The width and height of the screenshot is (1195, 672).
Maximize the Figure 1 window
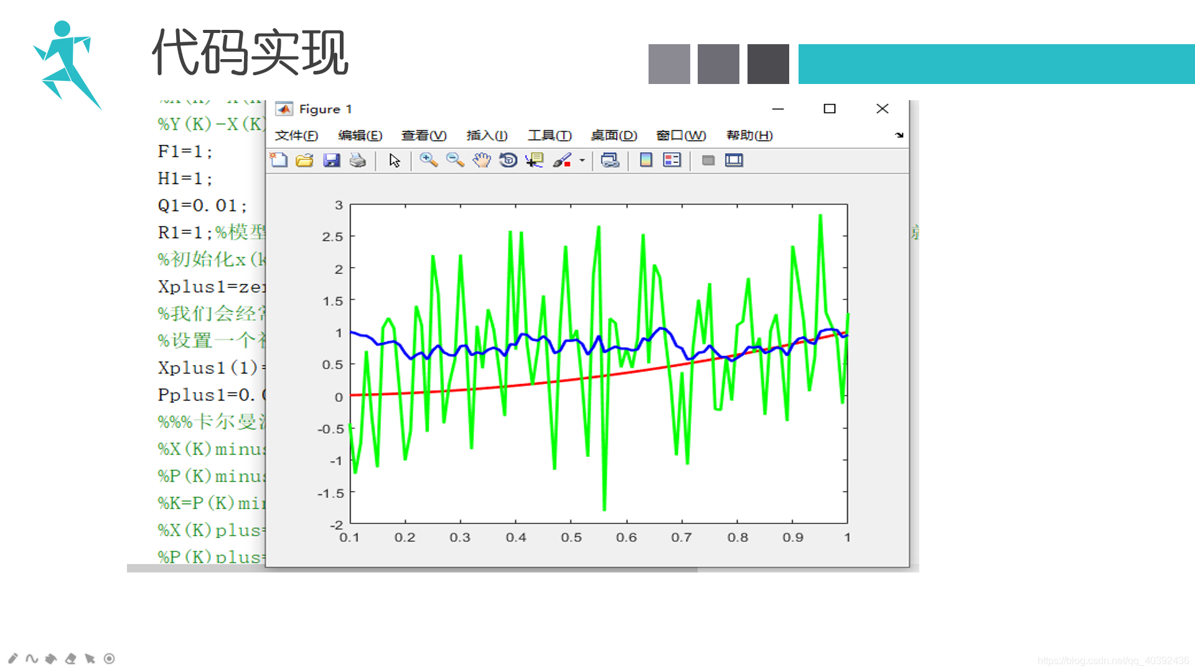pos(830,109)
